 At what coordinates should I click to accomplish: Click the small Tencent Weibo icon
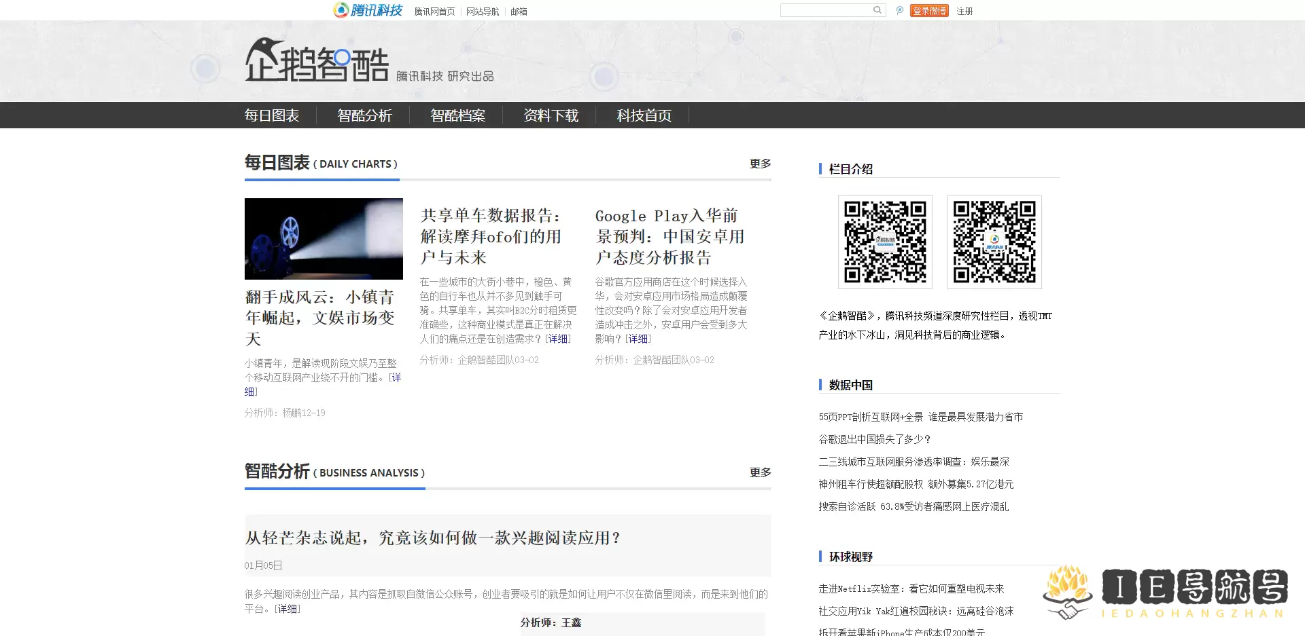tap(899, 11)
